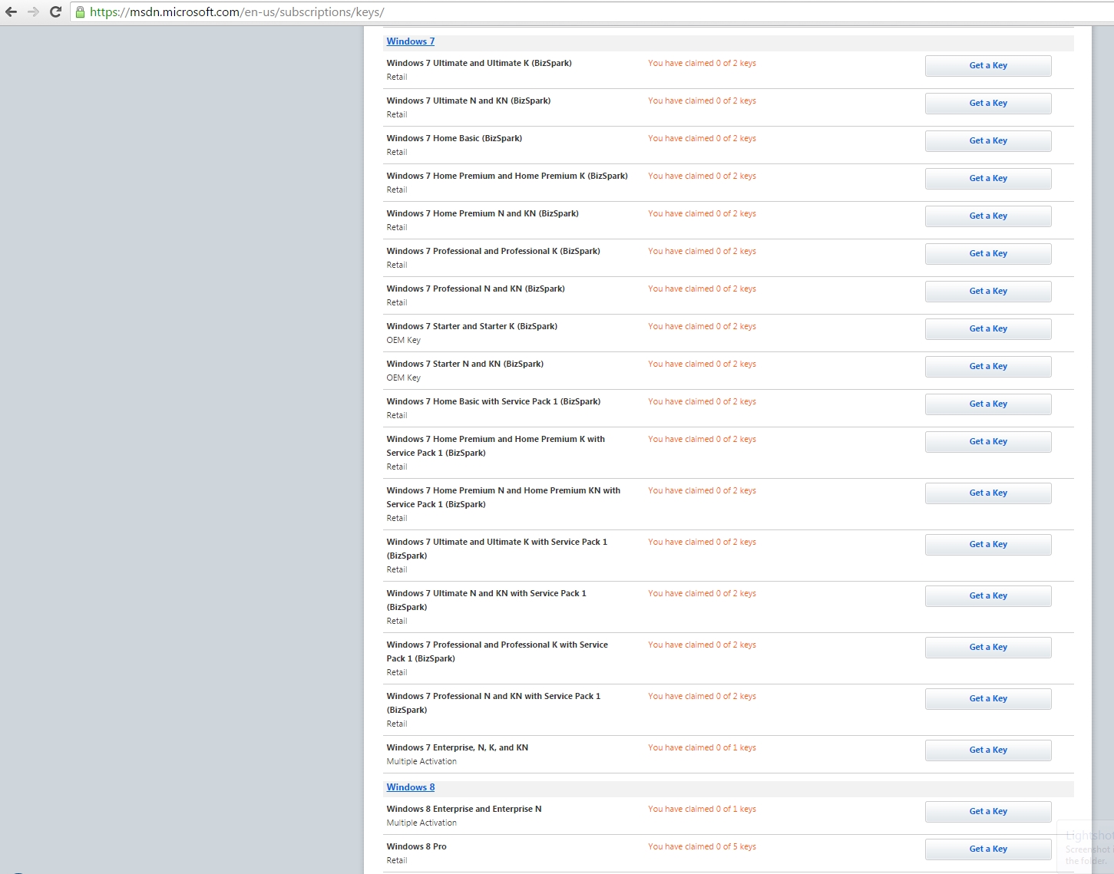Image resolution: width=1114 pixels, height=874 pixels.
Task: Click the green padlock security icon
Action: tap(80, 12)
